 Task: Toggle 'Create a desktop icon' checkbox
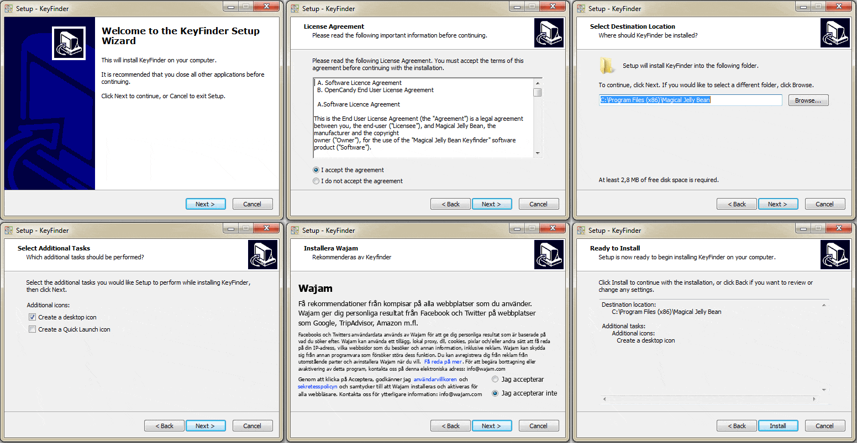(x=32, y=317)
